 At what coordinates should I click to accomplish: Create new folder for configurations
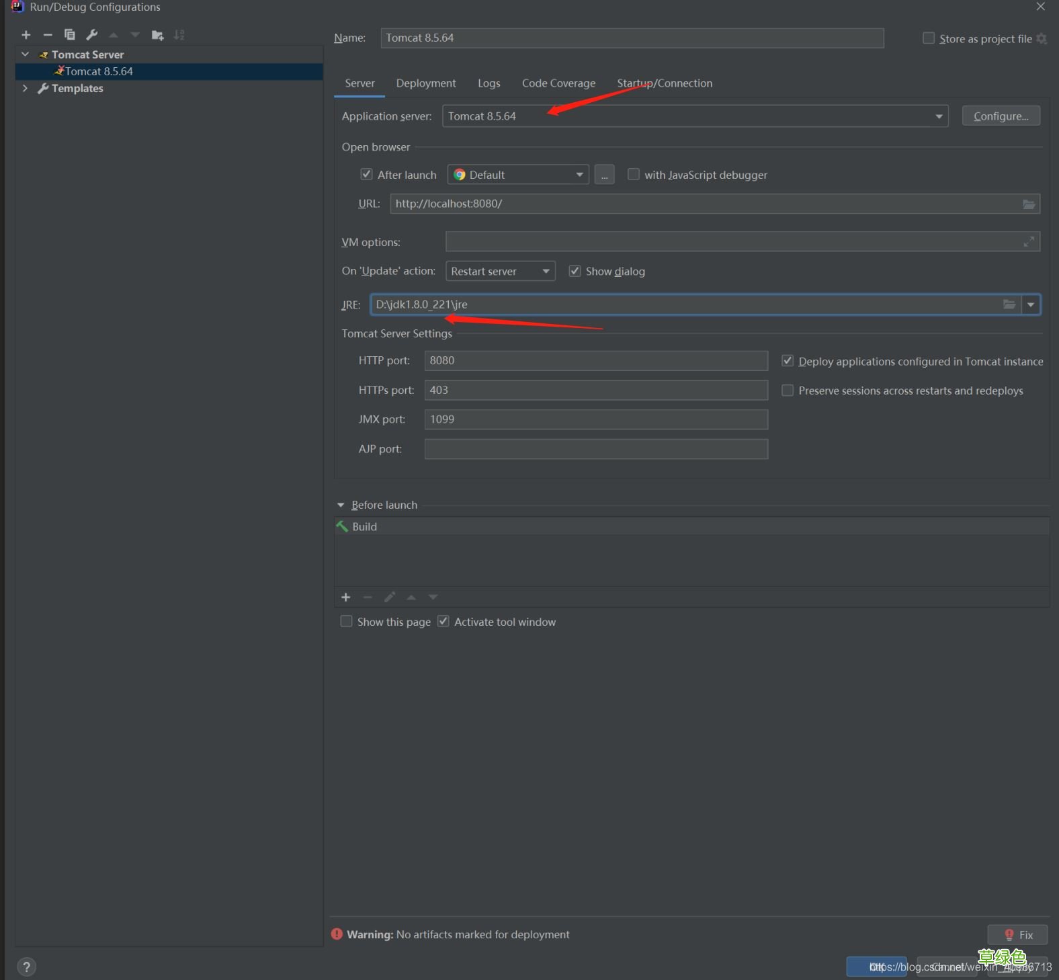[x=158, y=35]
